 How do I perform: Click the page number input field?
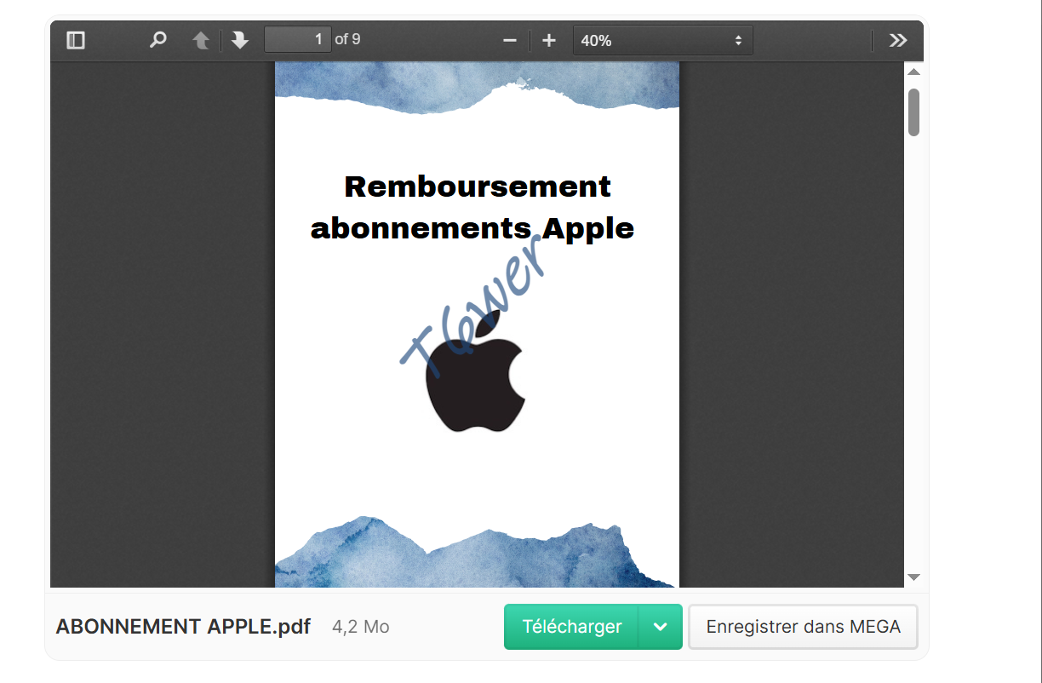point(298,39)
